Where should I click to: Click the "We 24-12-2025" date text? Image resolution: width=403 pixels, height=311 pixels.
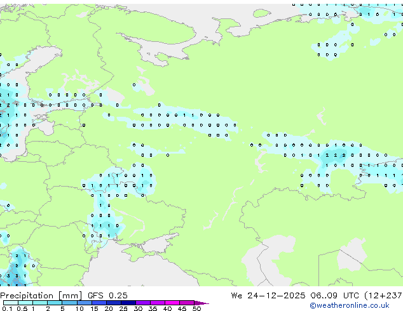pyautogui.click(x=268, y=296)
